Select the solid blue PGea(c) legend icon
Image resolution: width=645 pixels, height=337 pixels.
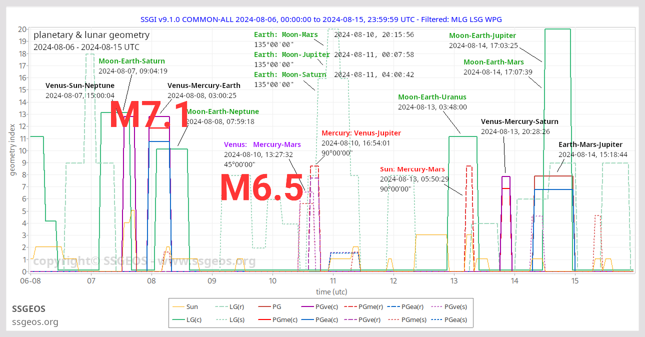(307, 320)
